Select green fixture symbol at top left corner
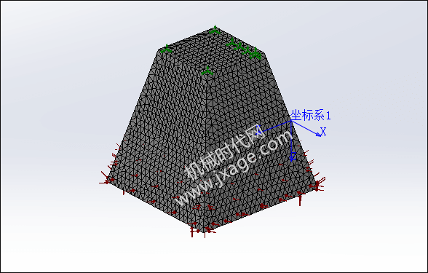Viewport: 428px width, 273px height. point(166,49)
